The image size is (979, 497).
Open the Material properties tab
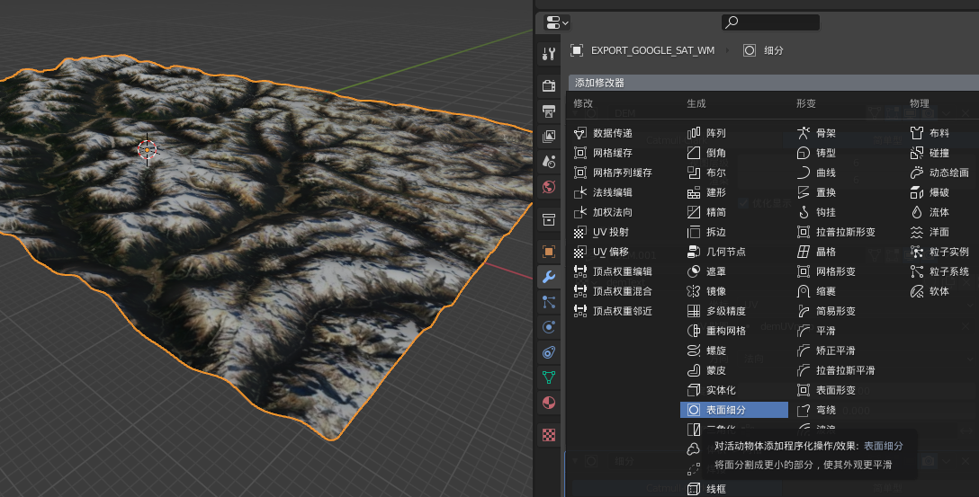click(549, 403)
